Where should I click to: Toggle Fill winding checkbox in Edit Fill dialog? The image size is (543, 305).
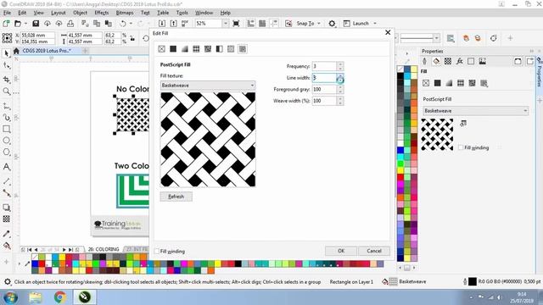[x=157, y=252]
